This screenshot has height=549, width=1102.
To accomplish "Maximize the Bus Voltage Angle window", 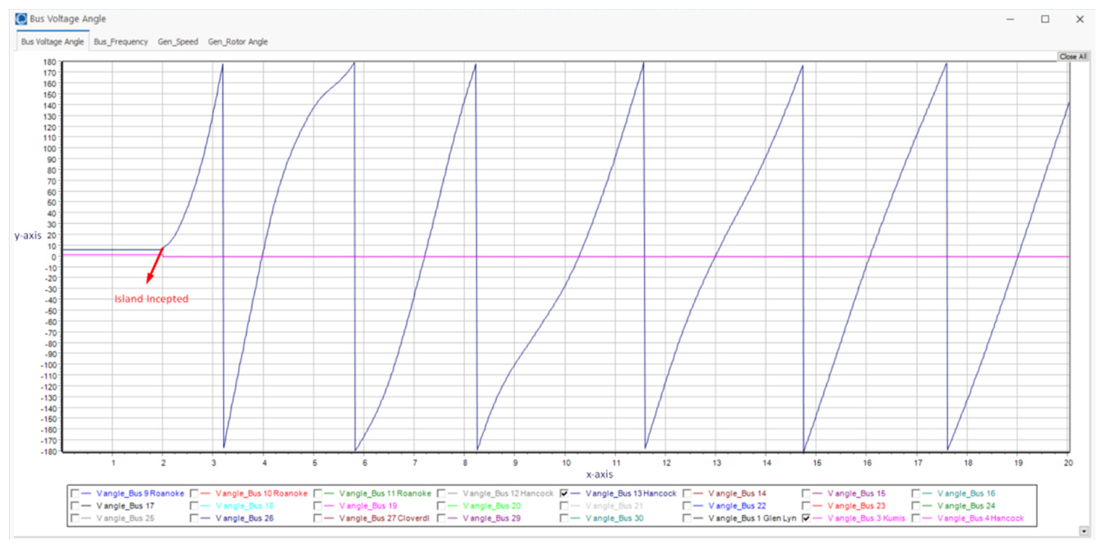I will point(1045,19).
